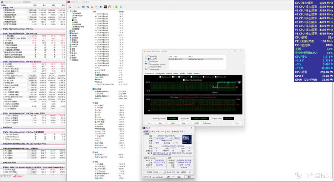Switch to the Statistics tab
The height and width of the screenshot is (182, 334).
[x=196, y=73]
